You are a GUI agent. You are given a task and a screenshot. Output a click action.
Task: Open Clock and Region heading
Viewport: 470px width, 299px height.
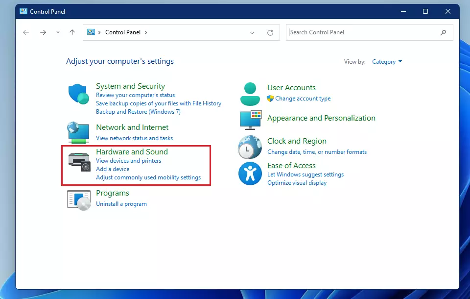point(297,141)
